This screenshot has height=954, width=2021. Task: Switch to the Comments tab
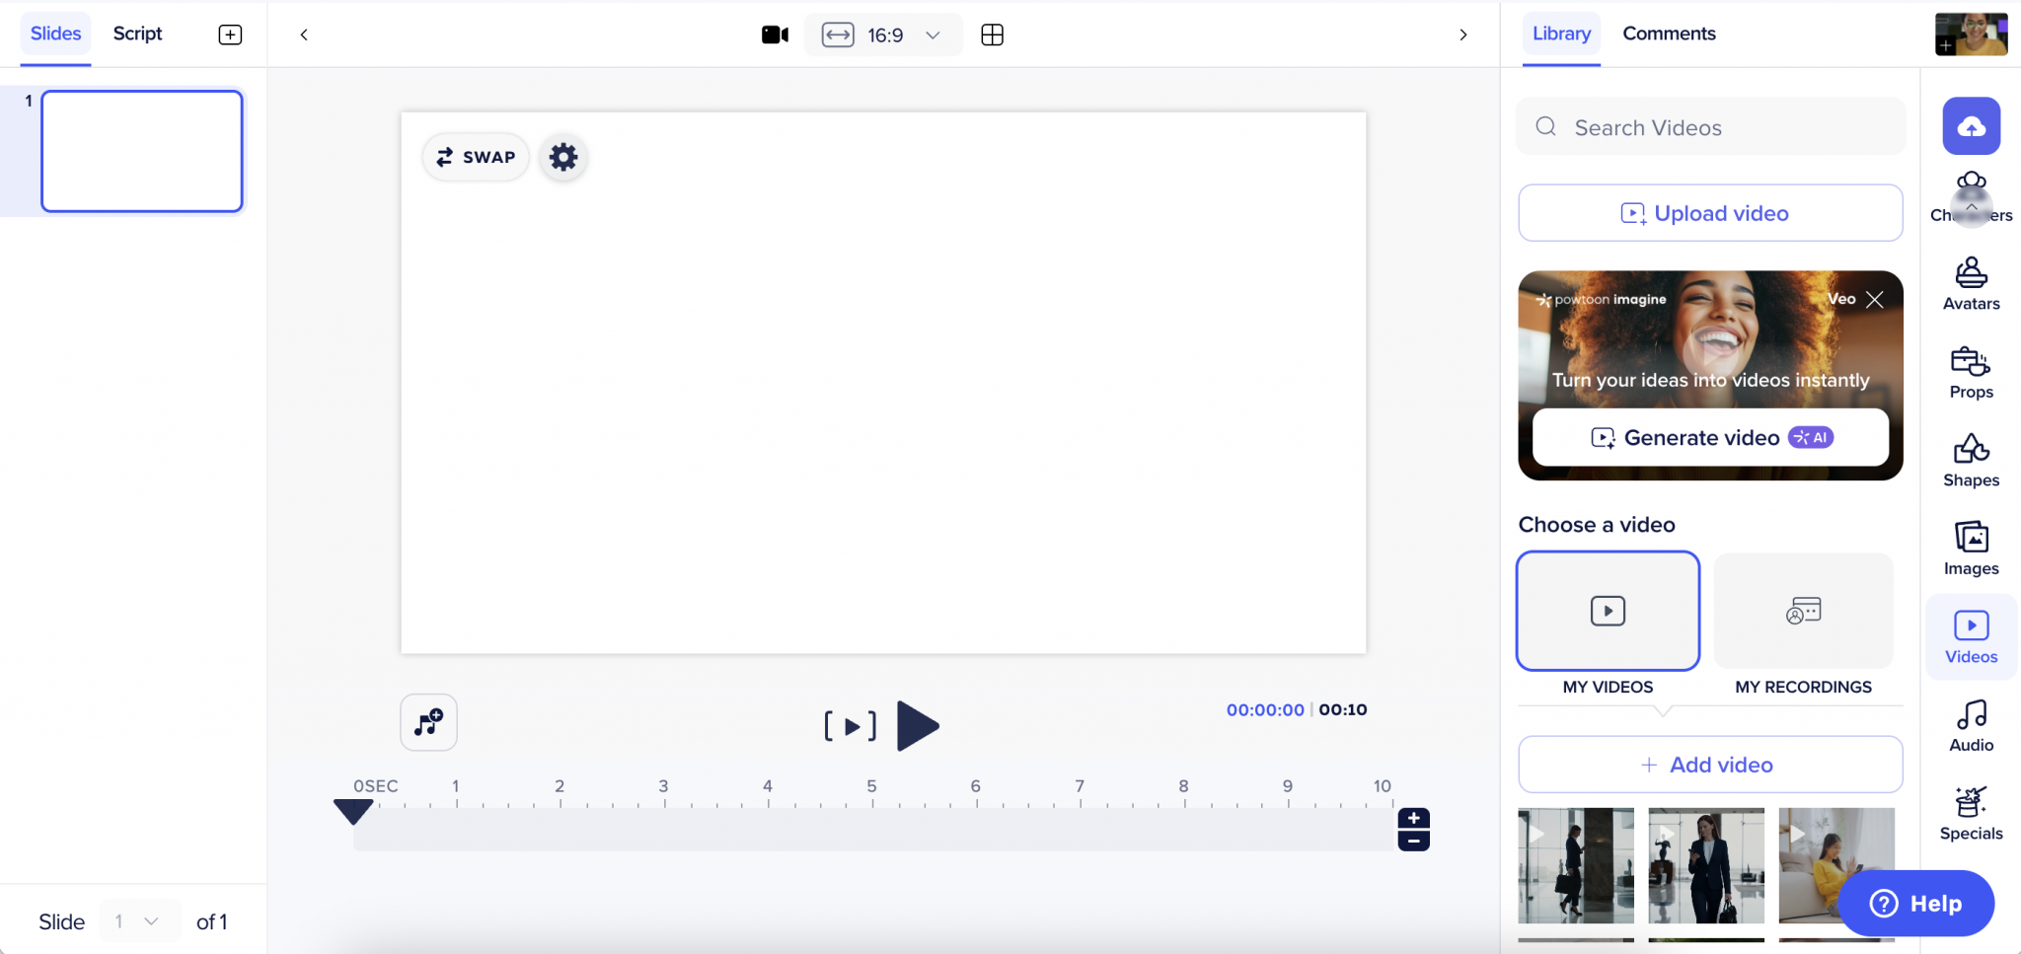(x=1668, y=33)
